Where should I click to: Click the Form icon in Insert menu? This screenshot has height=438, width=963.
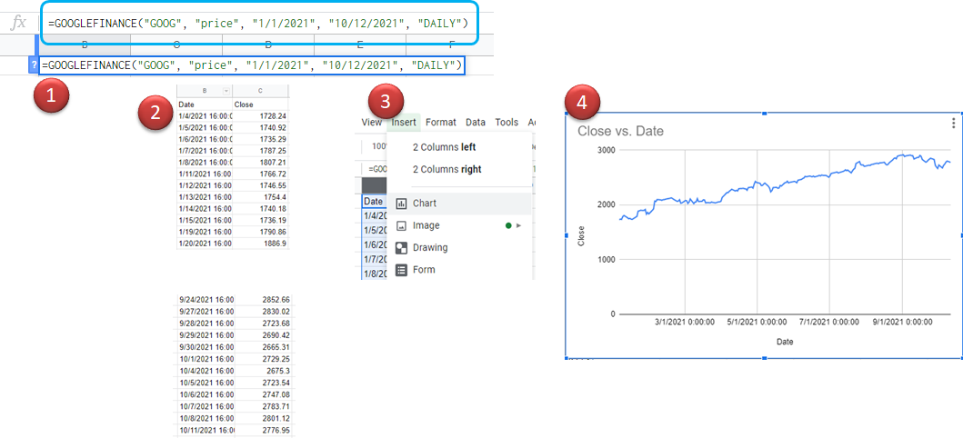(x=402, y=270)
